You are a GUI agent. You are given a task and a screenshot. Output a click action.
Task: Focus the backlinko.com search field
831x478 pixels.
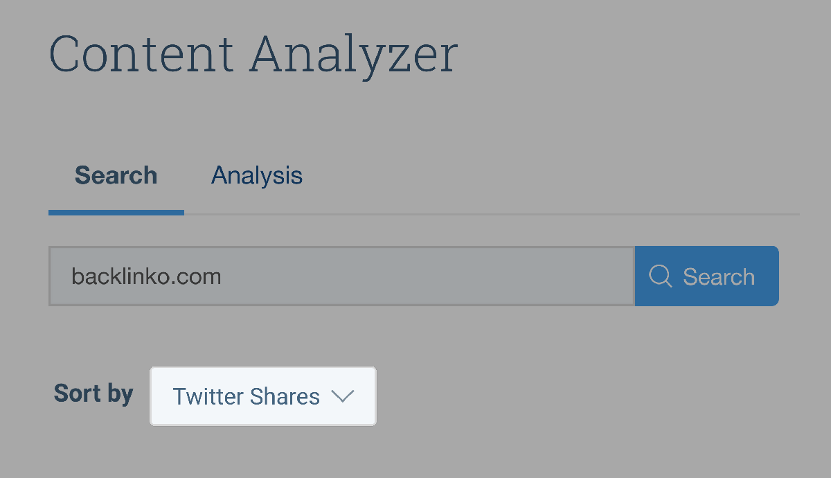tap(341, 276)
